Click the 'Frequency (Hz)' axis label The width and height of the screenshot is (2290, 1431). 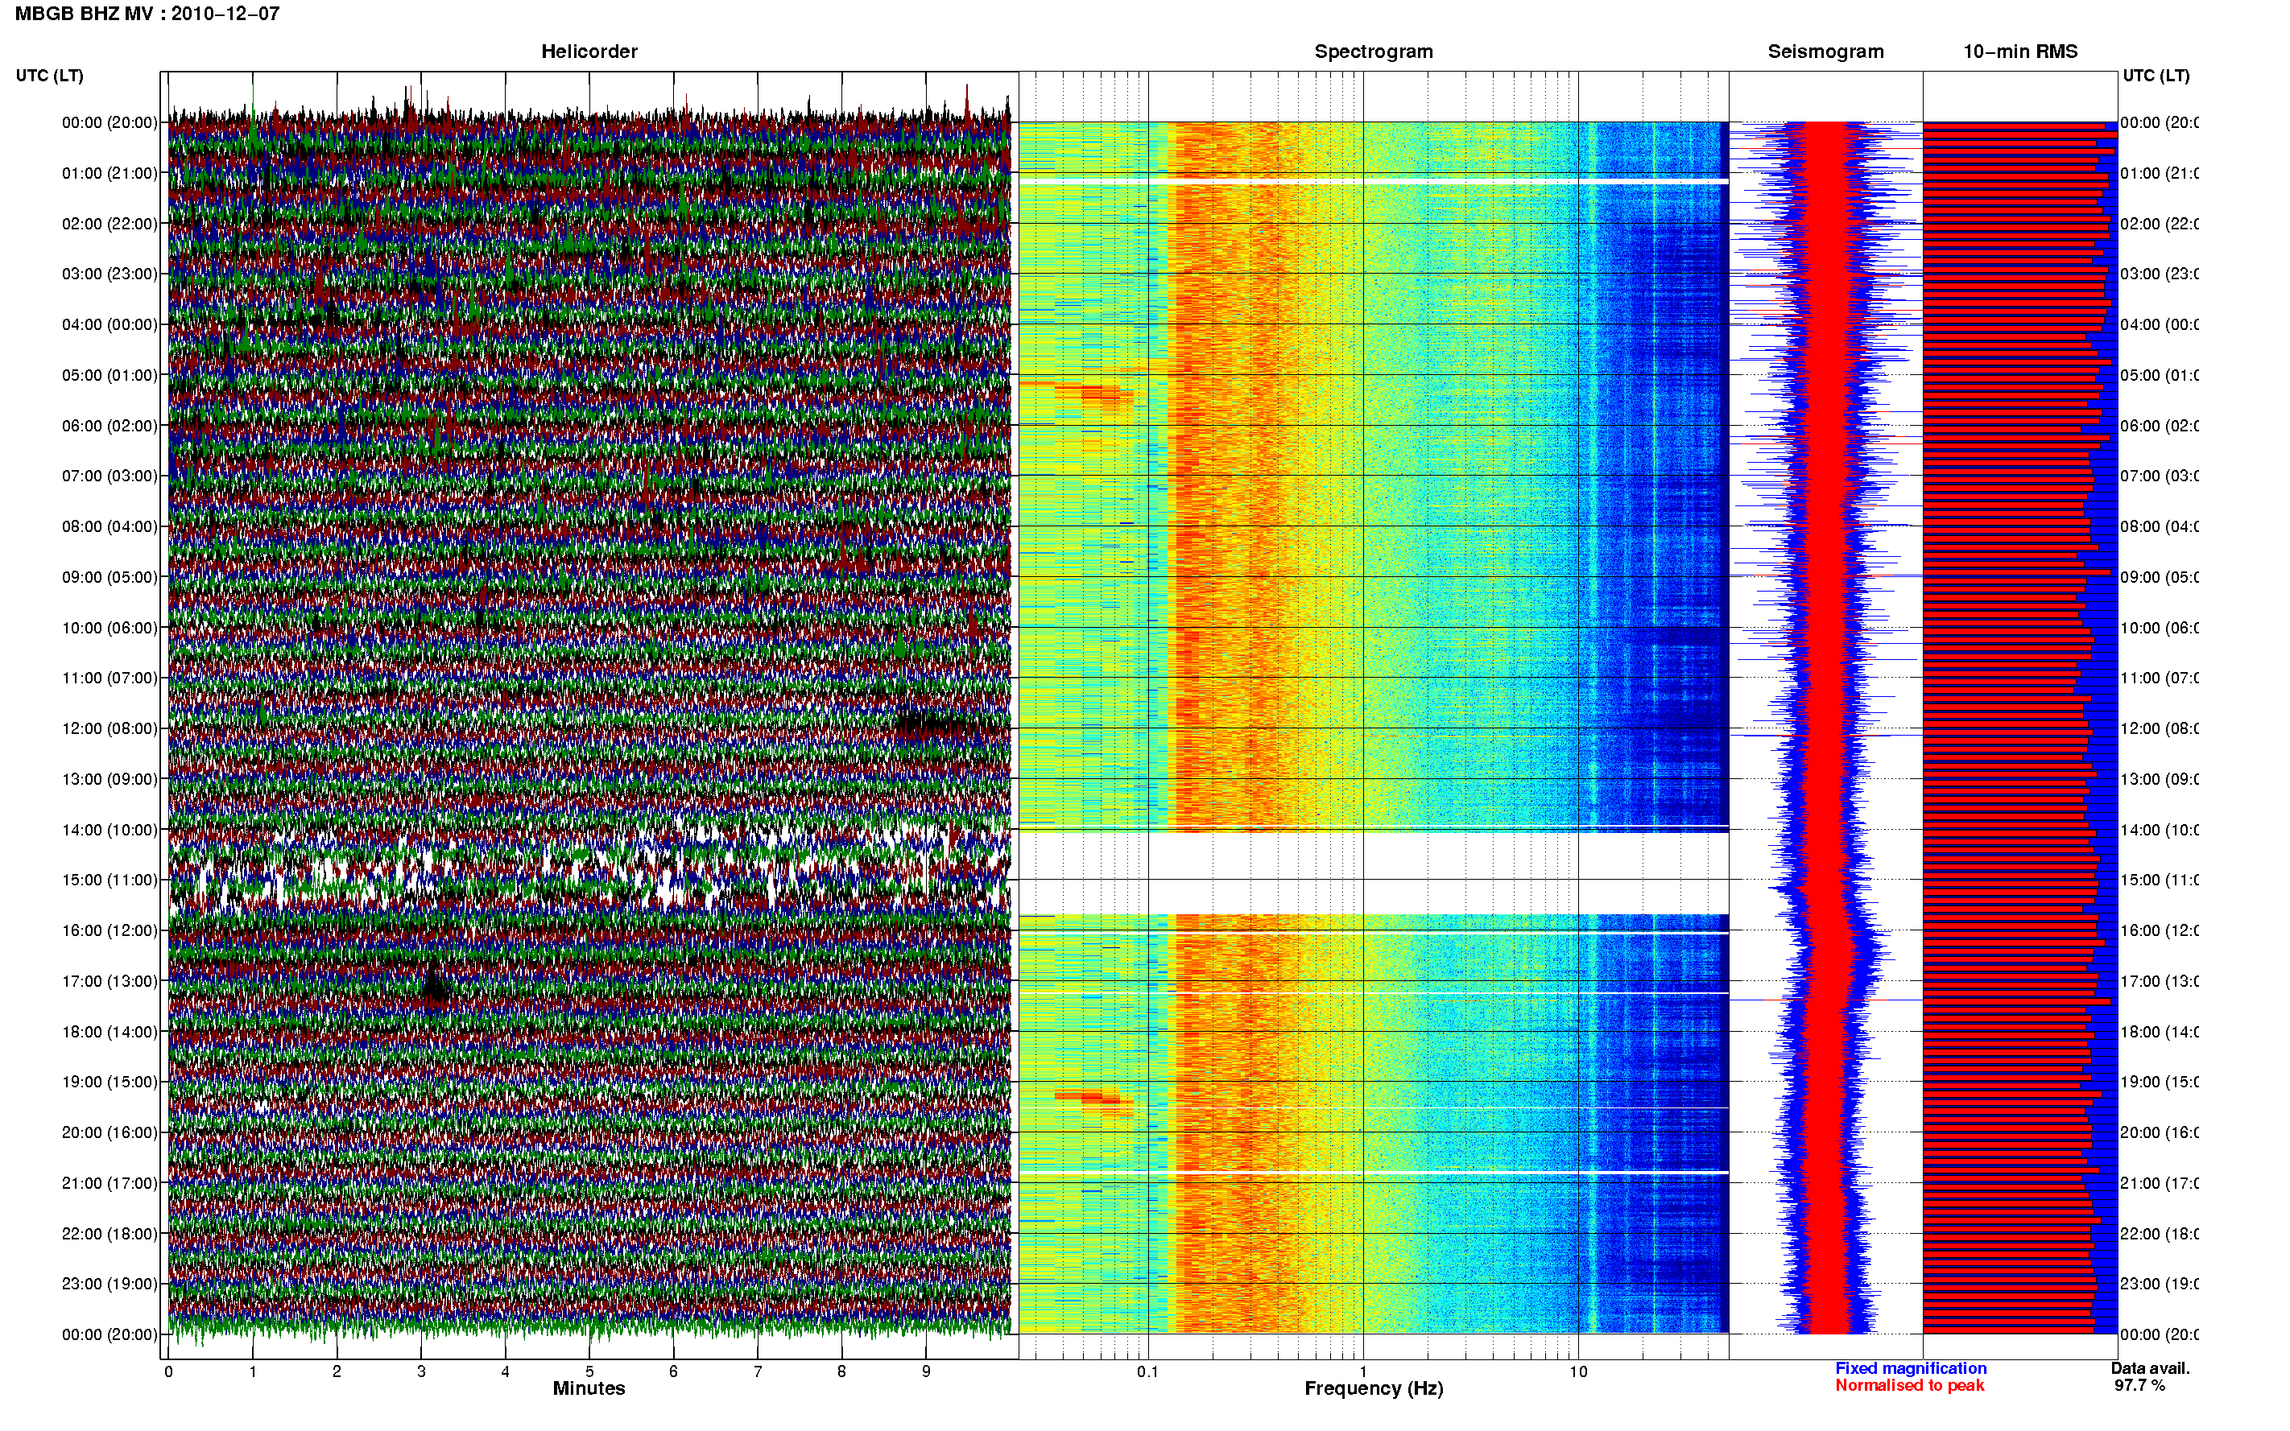1374,1388
